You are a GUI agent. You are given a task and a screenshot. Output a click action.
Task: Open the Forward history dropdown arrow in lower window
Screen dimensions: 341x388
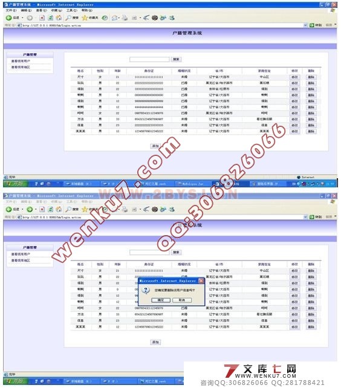36,209
